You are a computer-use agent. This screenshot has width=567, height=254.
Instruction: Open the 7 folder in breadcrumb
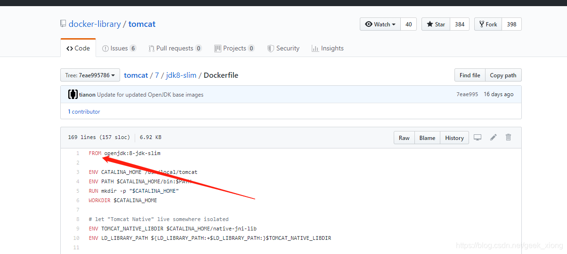pos(157,75)
